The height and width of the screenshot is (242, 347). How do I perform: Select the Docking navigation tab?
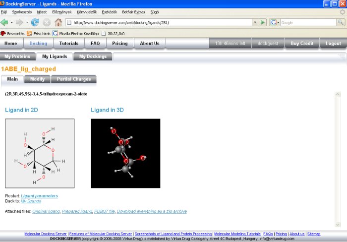point(38,44)
